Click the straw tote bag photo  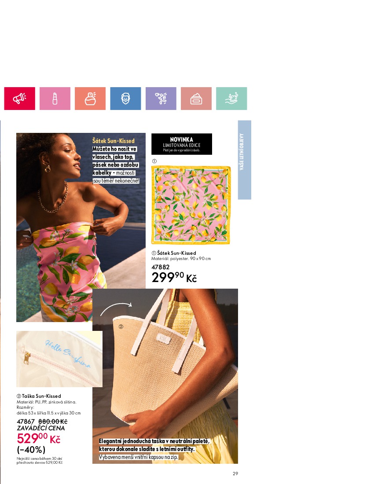pos(165,376)
